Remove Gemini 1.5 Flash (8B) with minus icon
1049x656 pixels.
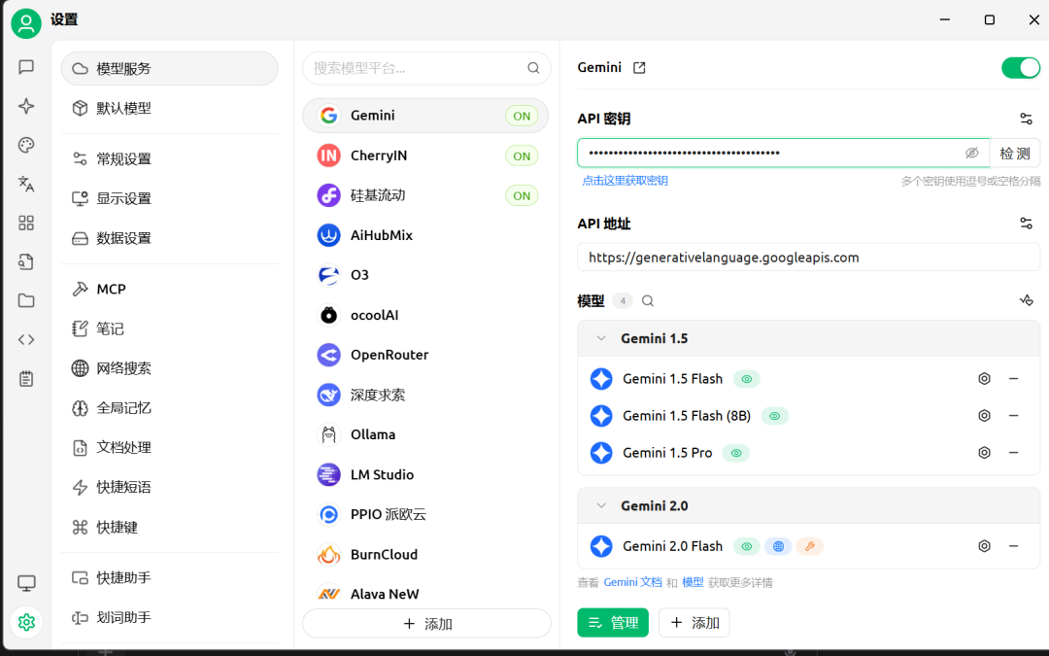(1013, 416)
